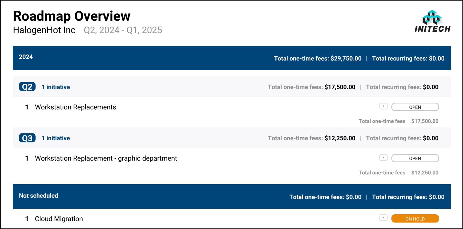This screenshot has width=463, height=229.
Task: Open status dropdown for graphic department replacement
Action: (x=415, y=158)
